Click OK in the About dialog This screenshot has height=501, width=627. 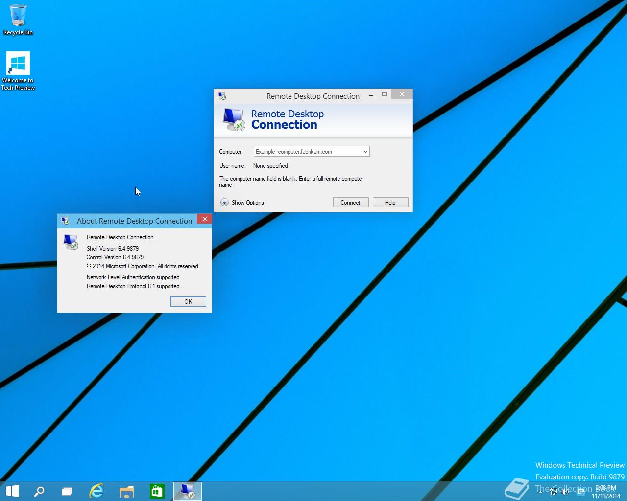[188, 302]
